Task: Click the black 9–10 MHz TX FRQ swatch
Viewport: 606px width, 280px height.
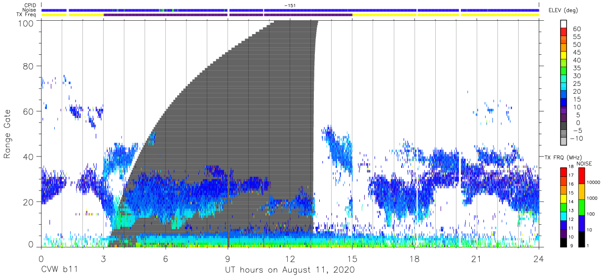Action: (x=563, y=242)
